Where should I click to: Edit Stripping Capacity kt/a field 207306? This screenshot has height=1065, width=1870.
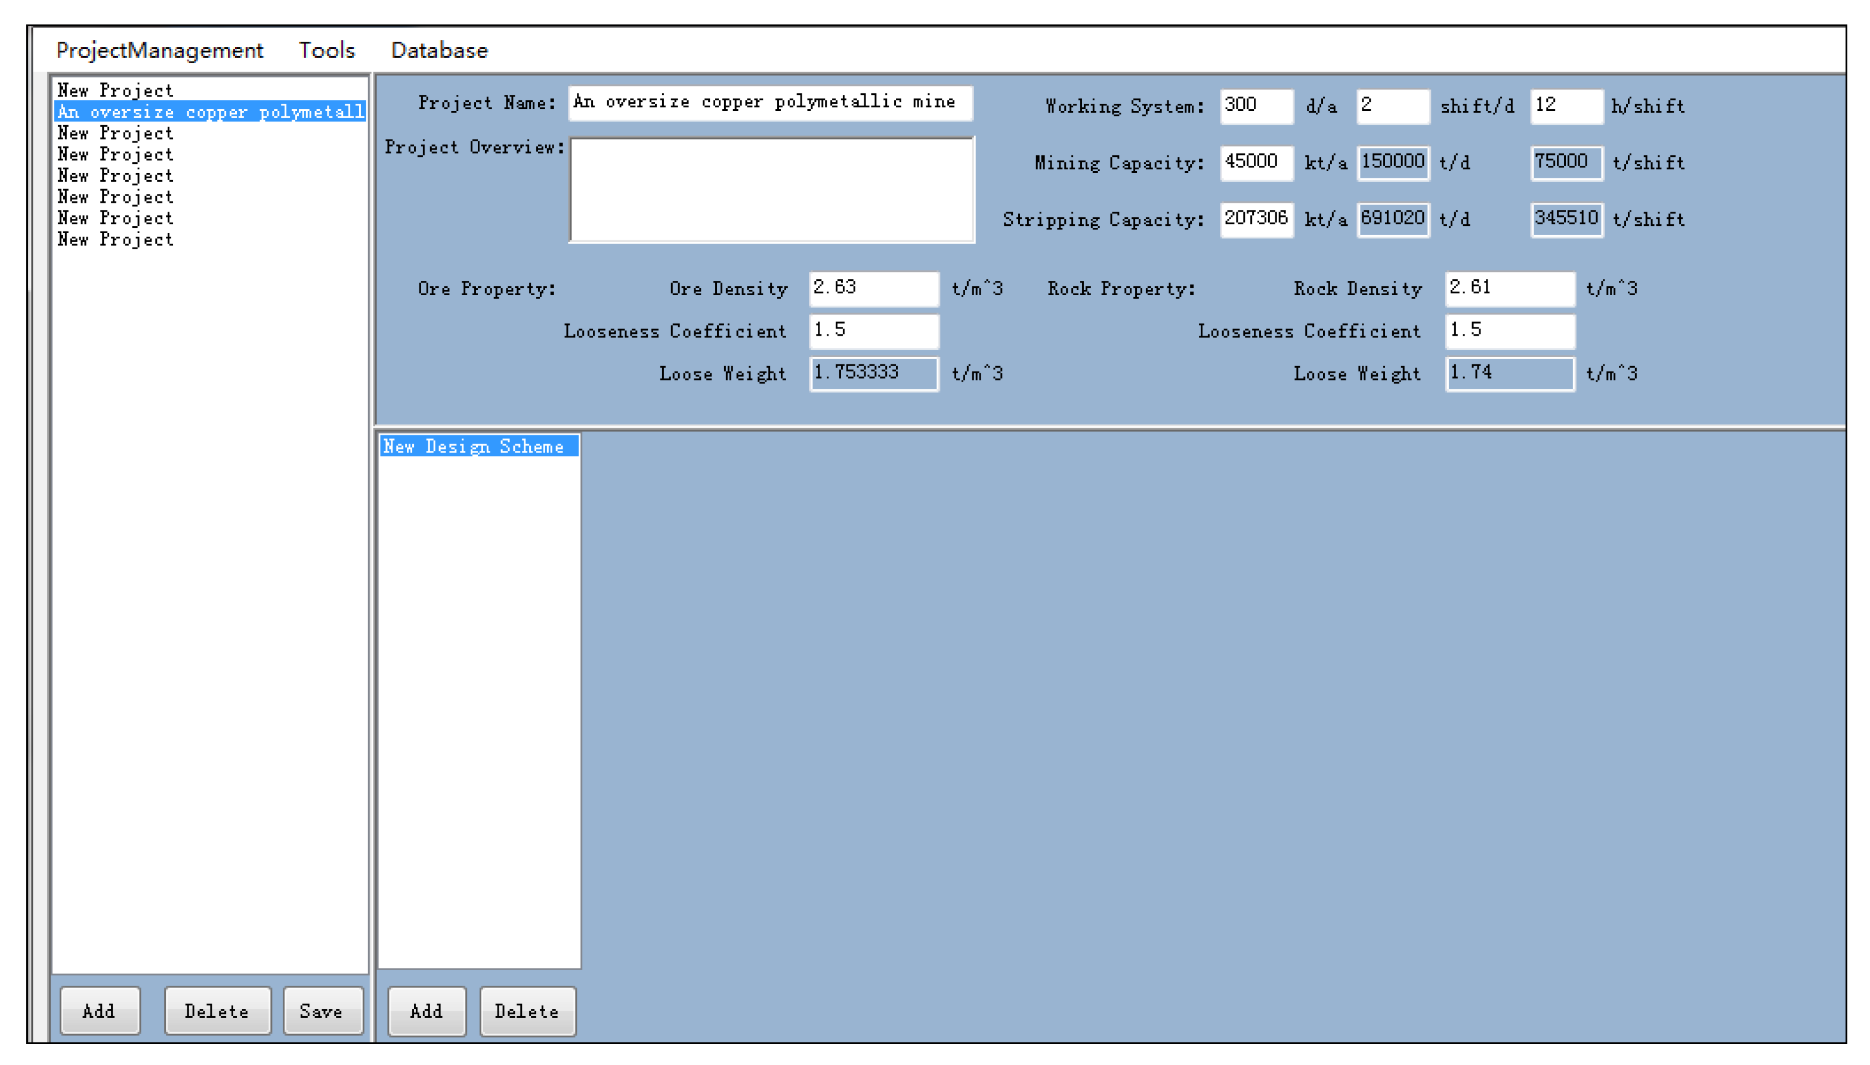coord(1256,219)
